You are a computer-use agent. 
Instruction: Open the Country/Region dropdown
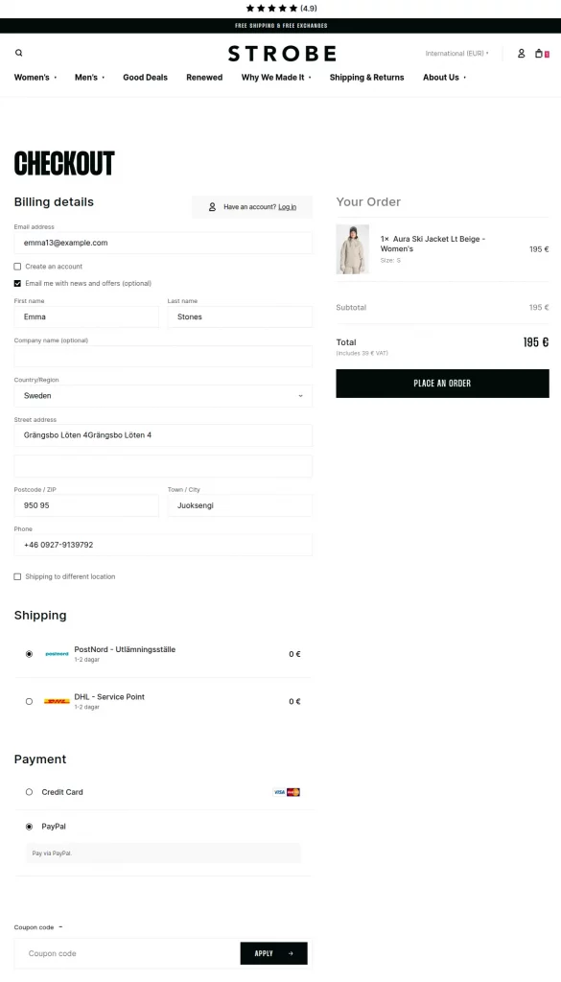[x=163, y=395]
